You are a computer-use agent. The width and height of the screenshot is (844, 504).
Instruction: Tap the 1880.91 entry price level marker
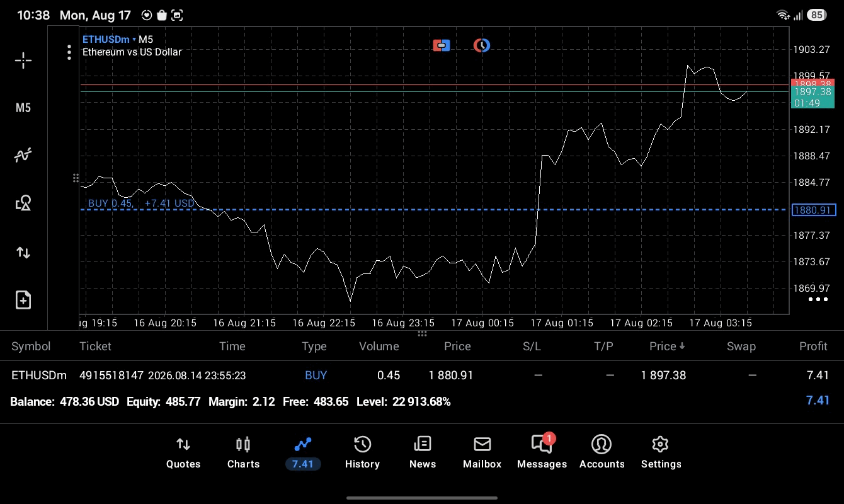813,210
